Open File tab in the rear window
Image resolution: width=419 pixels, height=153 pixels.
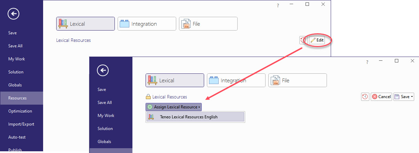[x=208, y=24]
